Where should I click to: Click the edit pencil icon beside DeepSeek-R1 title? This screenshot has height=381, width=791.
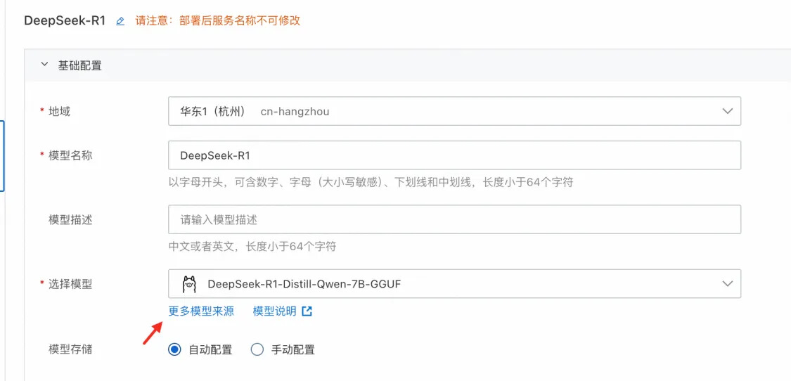tap(120, 21)
